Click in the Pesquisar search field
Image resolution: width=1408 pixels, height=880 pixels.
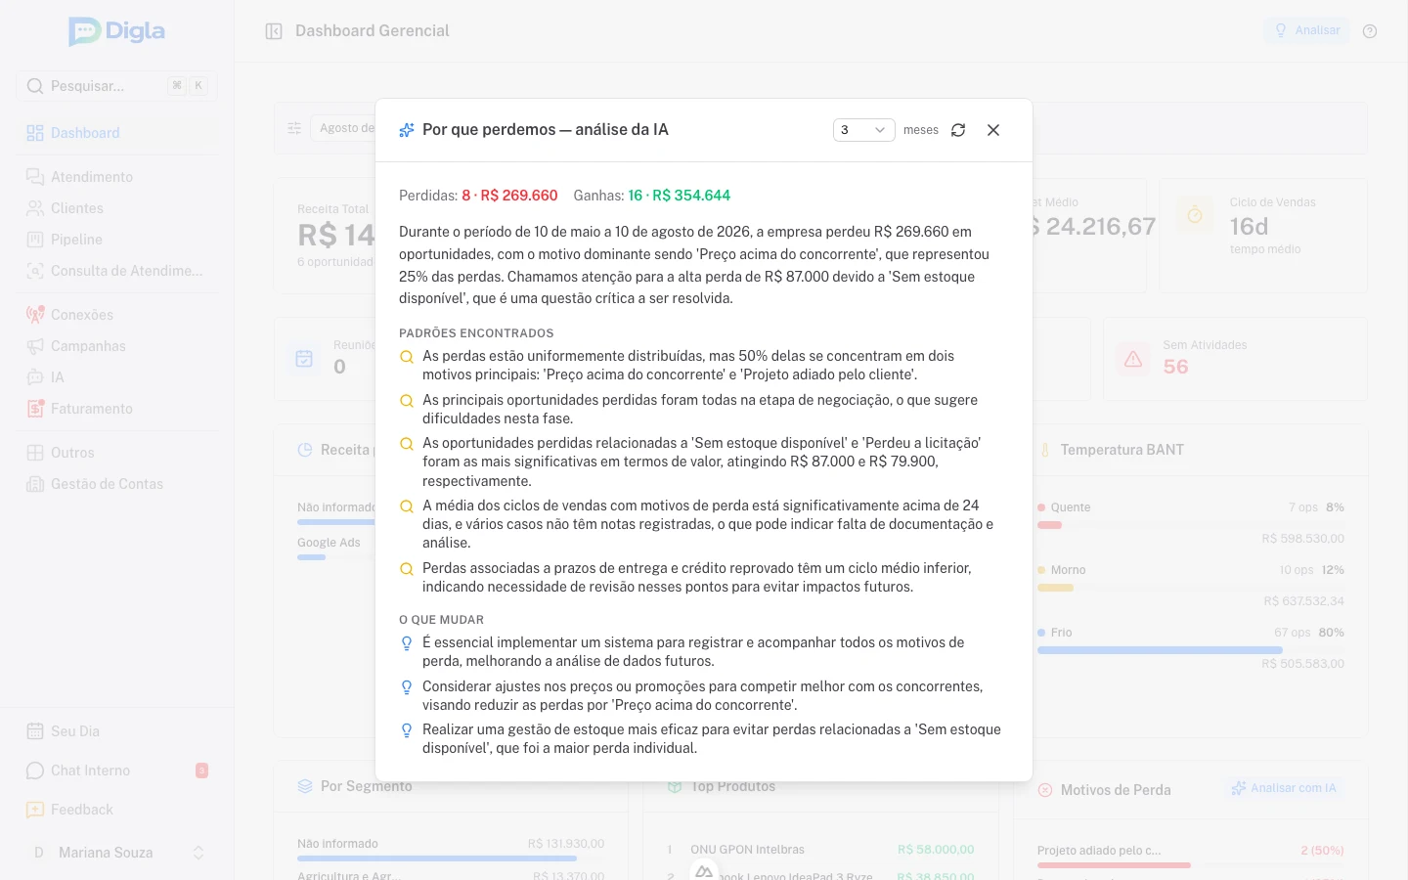click(x=116, y=86)
